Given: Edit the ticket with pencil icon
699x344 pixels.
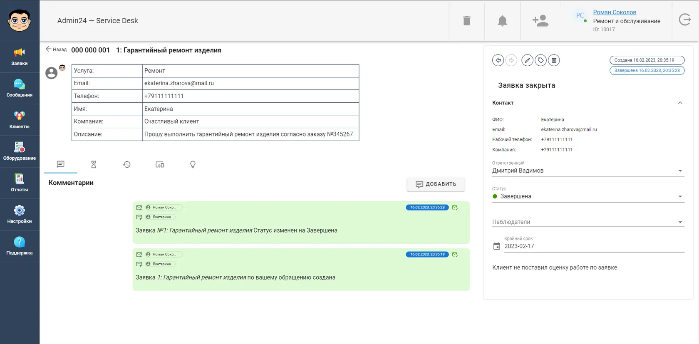Looking at the screenshot, I should coord(527,60).
